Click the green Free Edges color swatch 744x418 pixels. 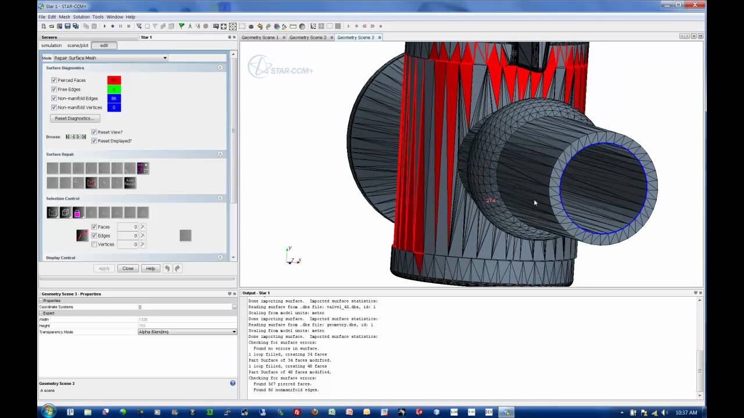click(x=114, y=89)
